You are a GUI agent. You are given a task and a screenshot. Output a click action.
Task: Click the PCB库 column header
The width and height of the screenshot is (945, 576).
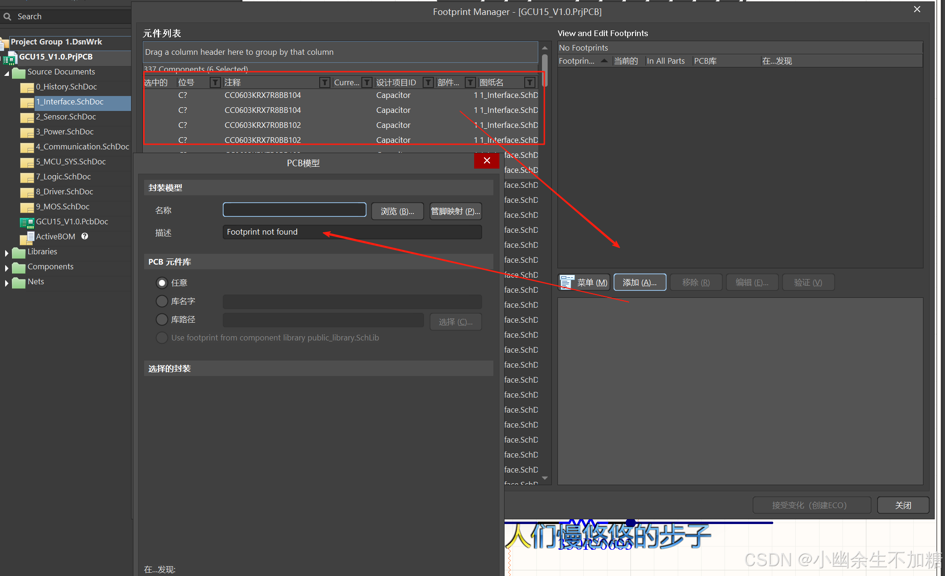(x=705, y=61)
